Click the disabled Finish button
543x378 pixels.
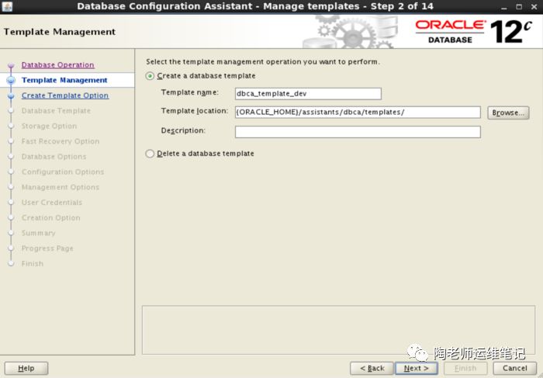[x=465, y=368]
